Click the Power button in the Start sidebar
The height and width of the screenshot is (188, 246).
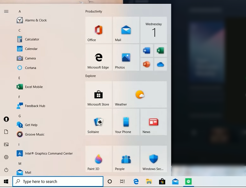[x=6, y=170]
